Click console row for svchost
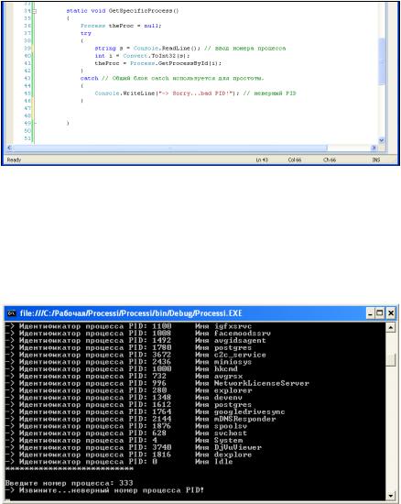 coord(126,433)
